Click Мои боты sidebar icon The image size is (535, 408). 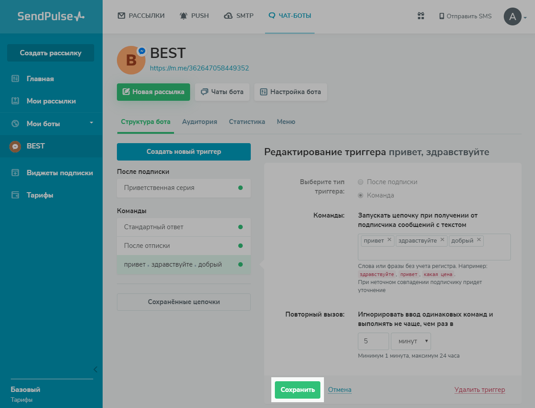(15, 124)
